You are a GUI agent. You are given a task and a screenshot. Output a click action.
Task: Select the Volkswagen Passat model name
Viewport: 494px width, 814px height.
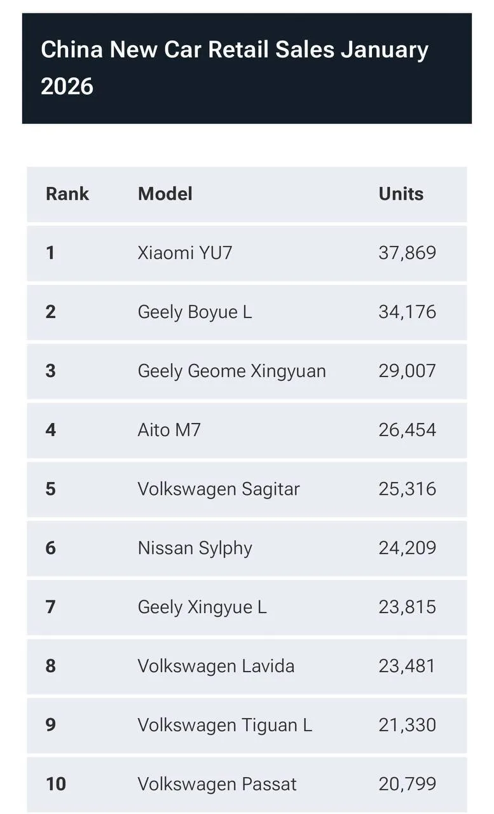[217, 784]
